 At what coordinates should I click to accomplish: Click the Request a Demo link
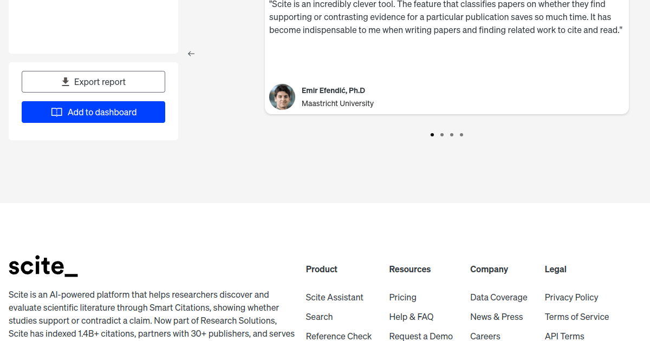421,336
